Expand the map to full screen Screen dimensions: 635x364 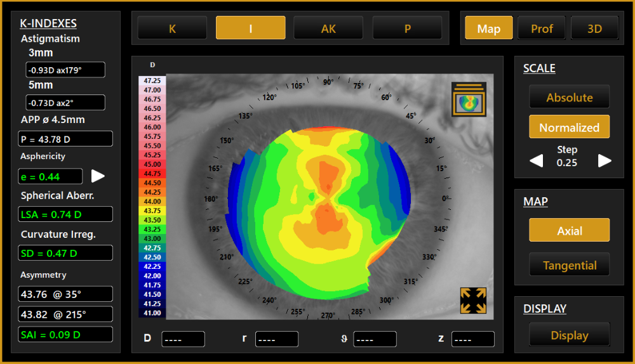473,301
